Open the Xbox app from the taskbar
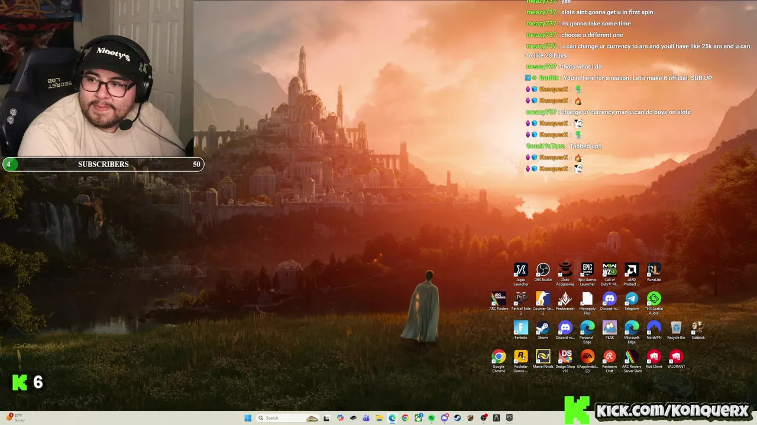The height and width of the screenshot is (425, 757). [x=419, y=418]
